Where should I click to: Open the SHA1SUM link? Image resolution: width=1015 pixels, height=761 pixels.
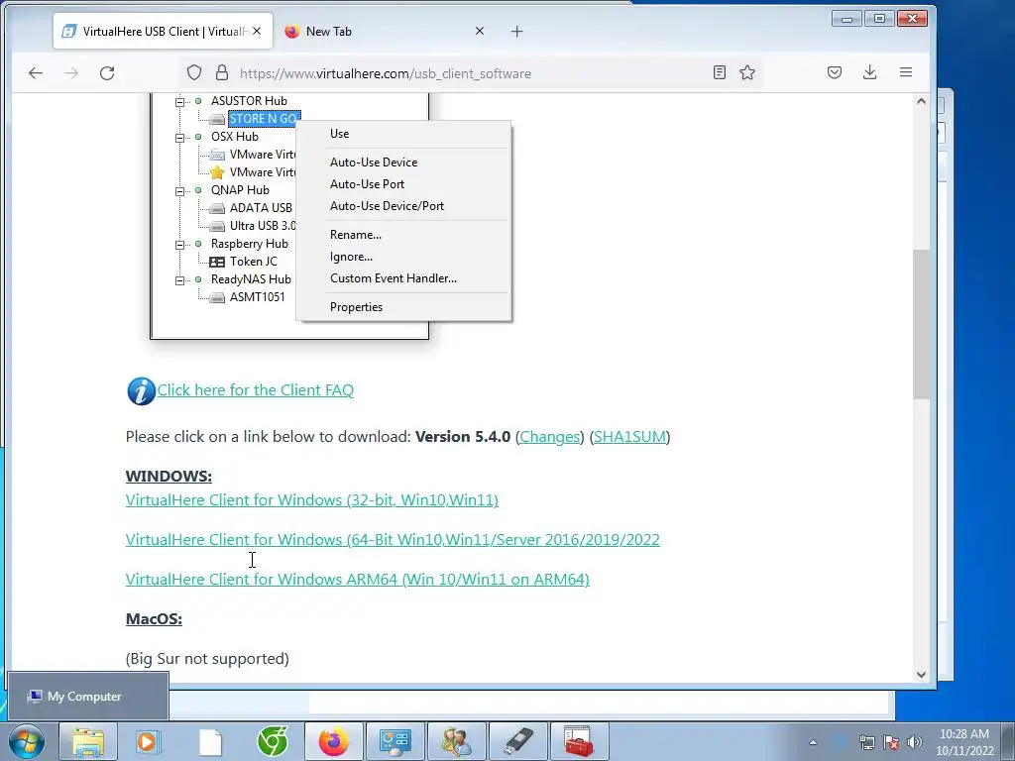click(x=629, y=437)
